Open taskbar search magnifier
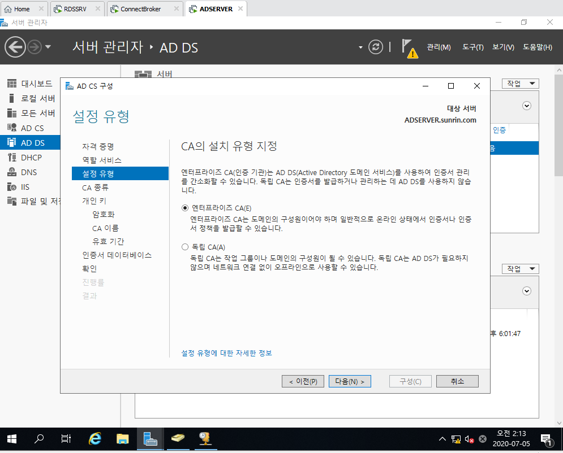Screen dimensions: 563x453 39,439
